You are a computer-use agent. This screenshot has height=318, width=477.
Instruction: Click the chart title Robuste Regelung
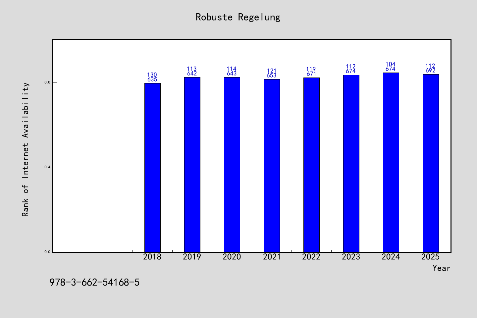(x=238, y=17)
